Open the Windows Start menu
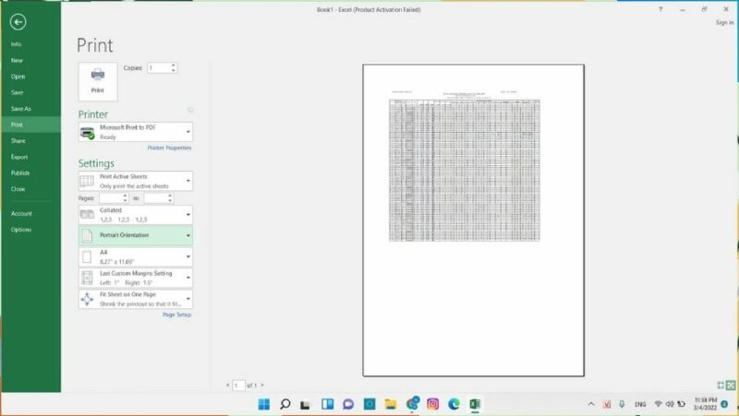Screen dimensions: 739x416 pos(264,404)
